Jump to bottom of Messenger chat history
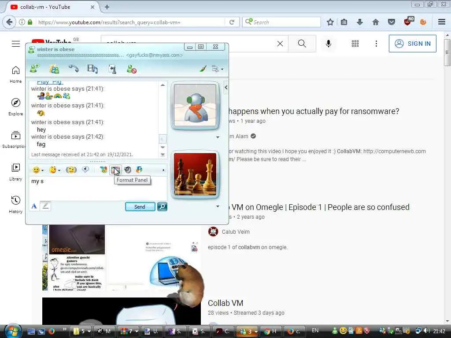 click(x=163, y=154)
